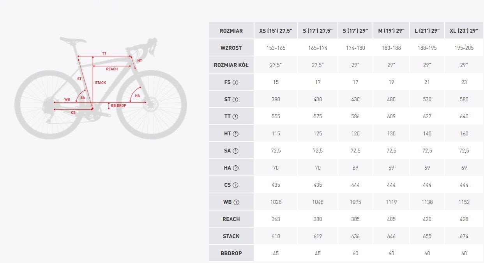Select the M (19') 29" column header
This screenshot has height=263, width=484.
point(391,31)
